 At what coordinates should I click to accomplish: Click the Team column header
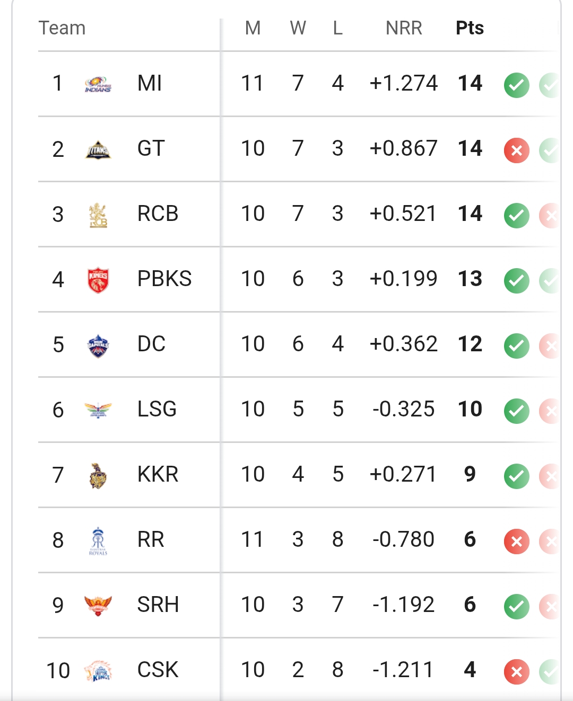(62, 28)
